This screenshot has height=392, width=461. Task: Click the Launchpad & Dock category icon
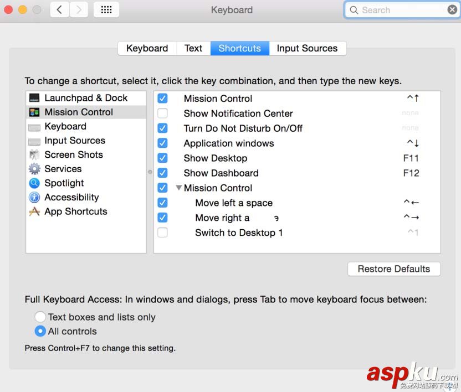[34, 98]
